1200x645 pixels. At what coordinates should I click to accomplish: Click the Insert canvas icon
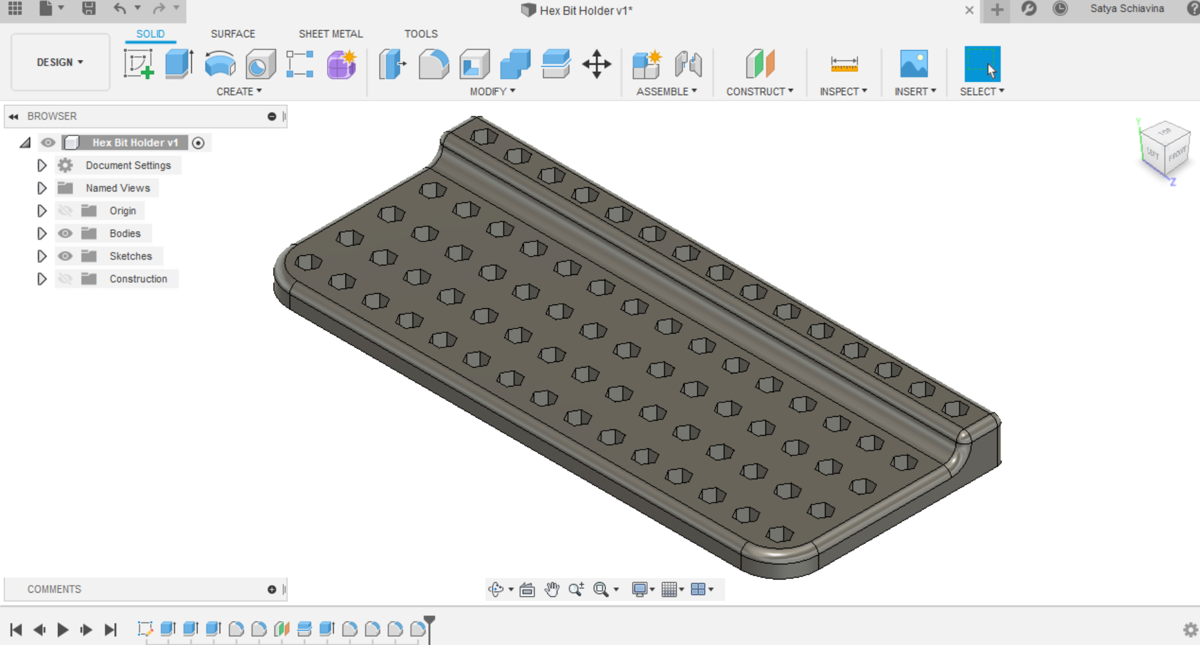pyautogui.click(x=915, y=64)
